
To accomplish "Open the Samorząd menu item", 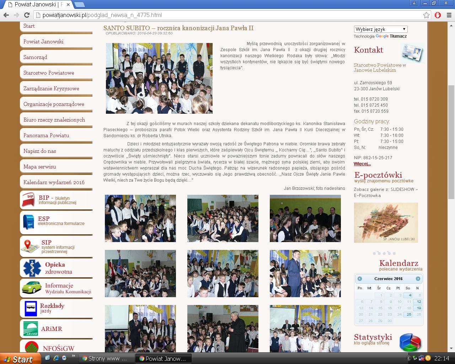I will pyautogui.click(x=35, y=57).
